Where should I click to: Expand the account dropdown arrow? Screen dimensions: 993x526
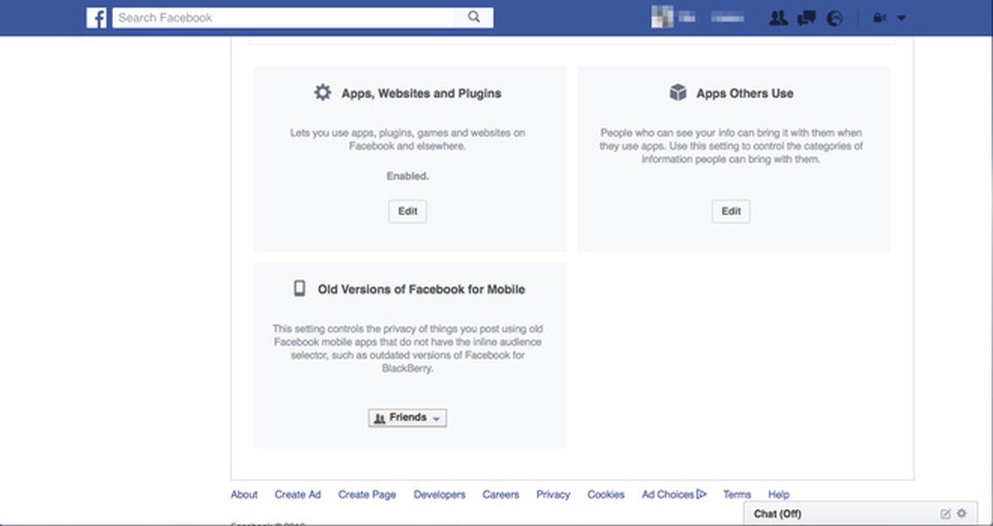[901, 18]
